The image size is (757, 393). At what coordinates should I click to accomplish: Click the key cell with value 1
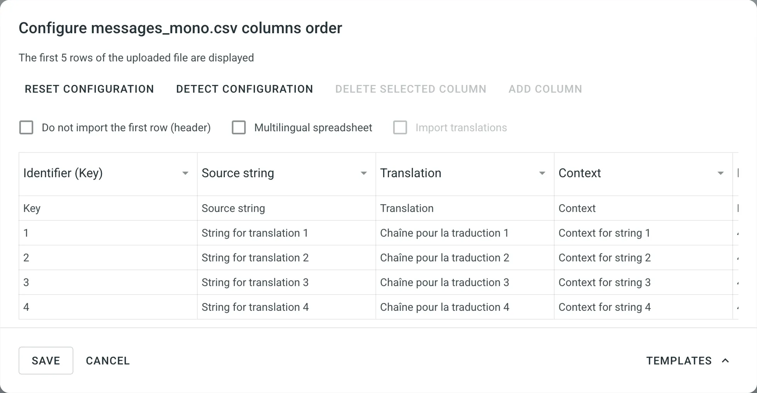(x=108, y=233)
